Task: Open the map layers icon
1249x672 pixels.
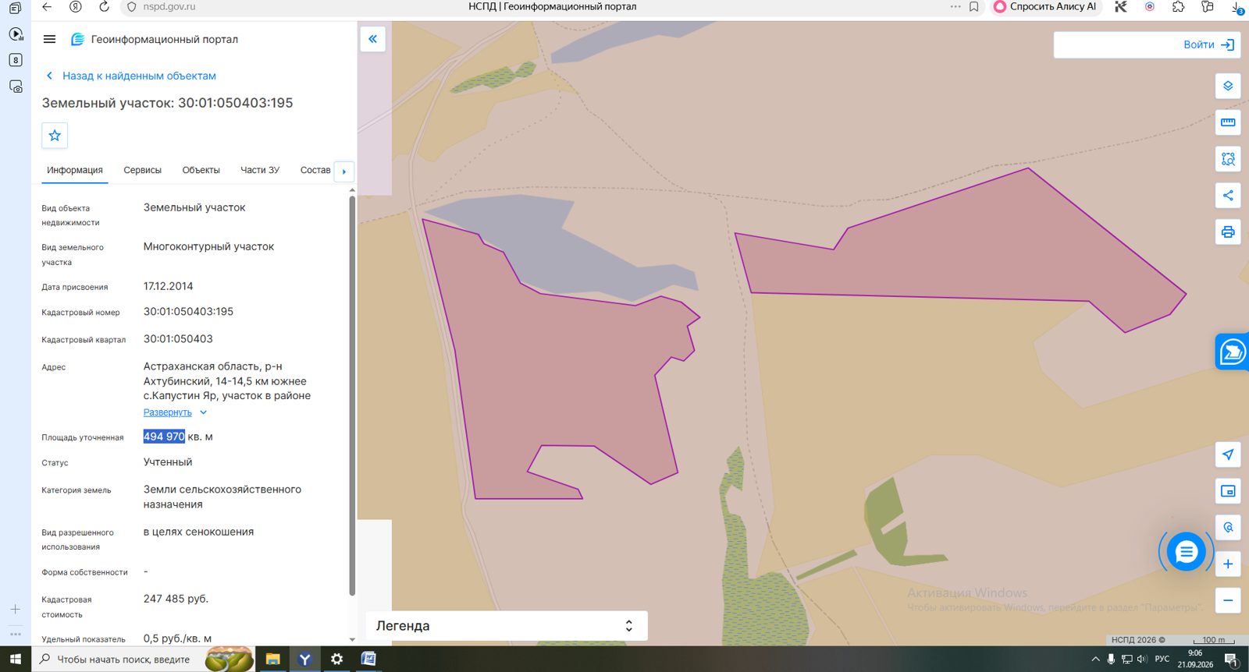Action: click(1228, 86)
